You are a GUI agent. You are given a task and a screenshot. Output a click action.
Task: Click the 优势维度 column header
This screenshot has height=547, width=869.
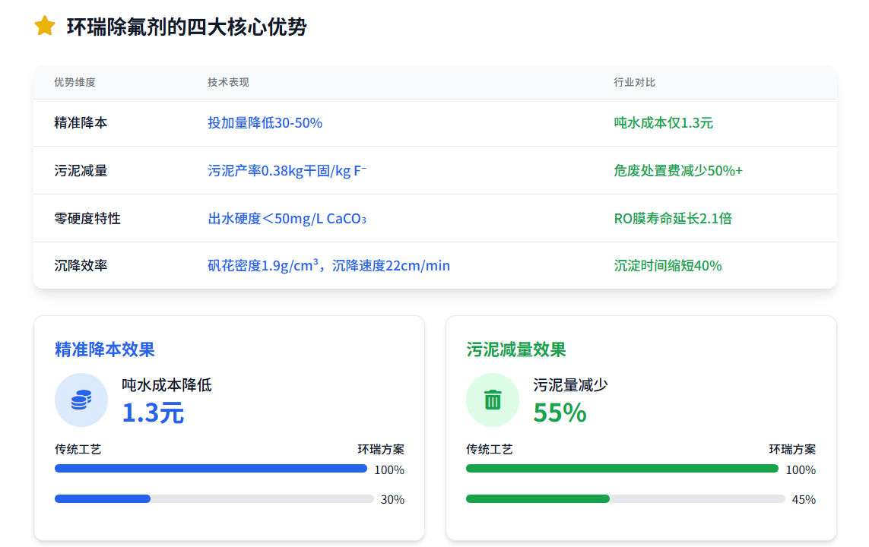(75, 82)
